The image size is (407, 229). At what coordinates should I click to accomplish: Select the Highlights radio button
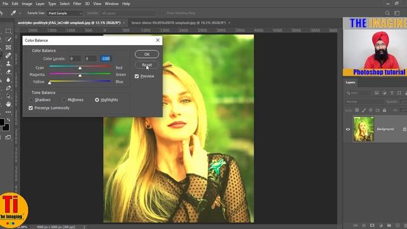click(x=97, y=100)
